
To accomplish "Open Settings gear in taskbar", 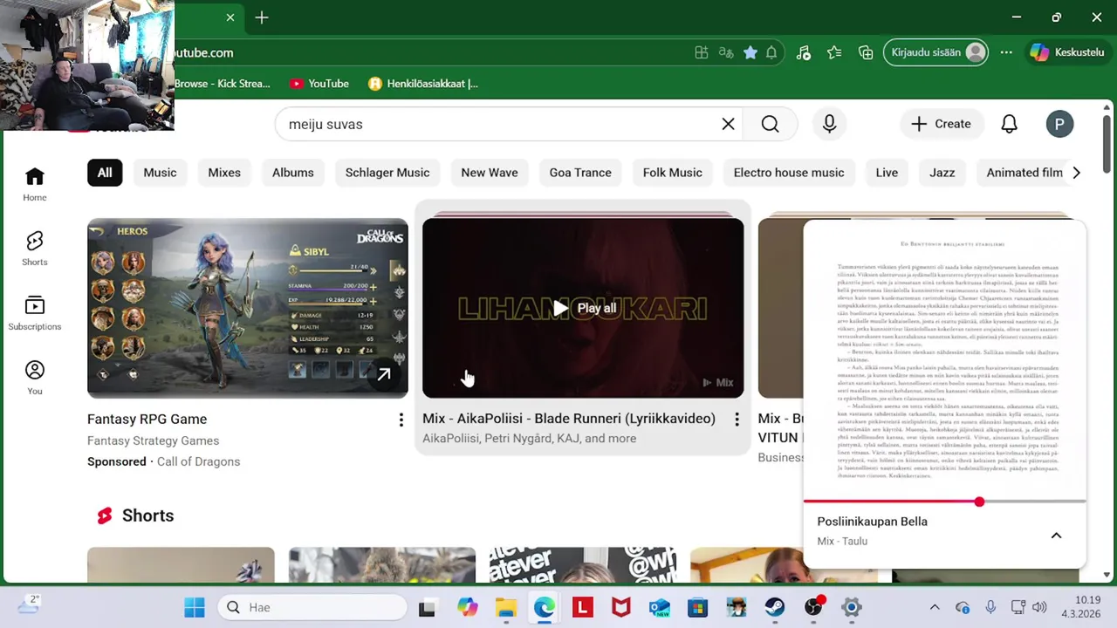I will tap(852, 607).
